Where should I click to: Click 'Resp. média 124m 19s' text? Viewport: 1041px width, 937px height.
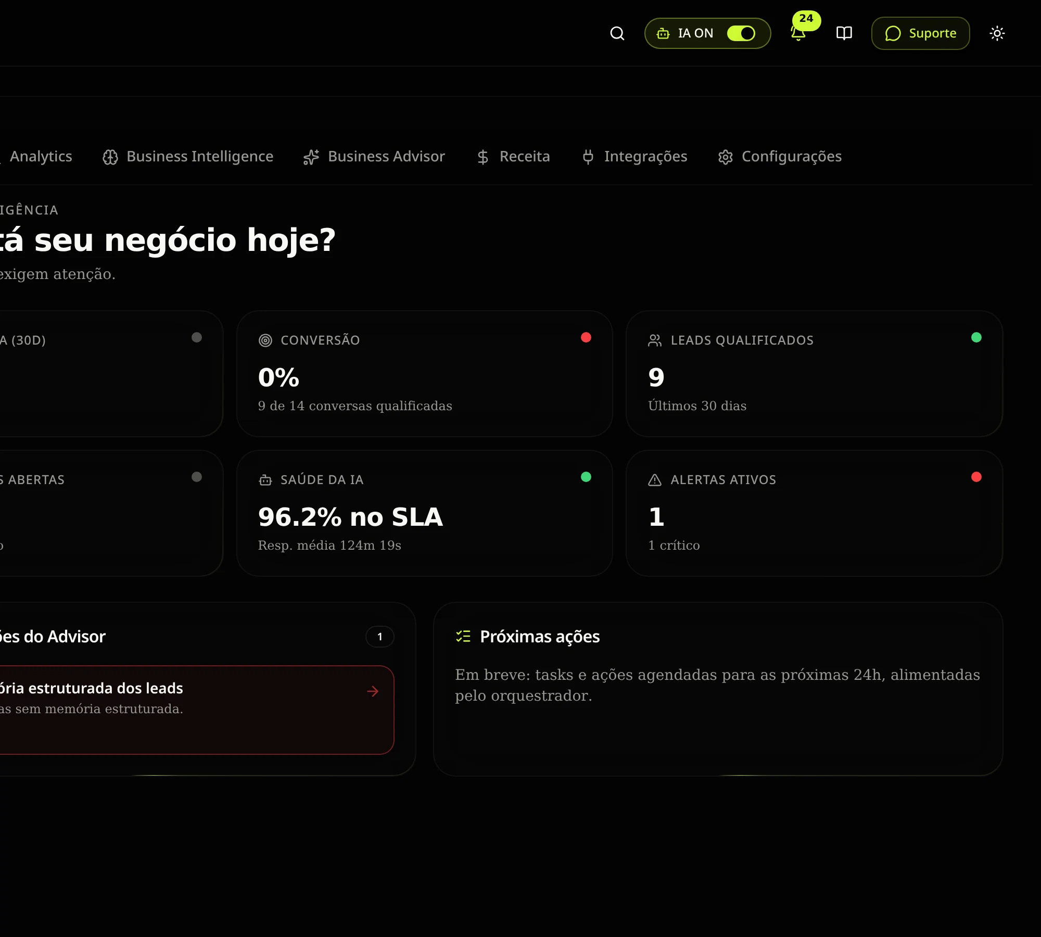[329, 545]
